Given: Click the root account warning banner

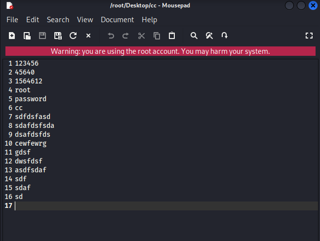Looking at the screenshot, I should coord(160,51).
